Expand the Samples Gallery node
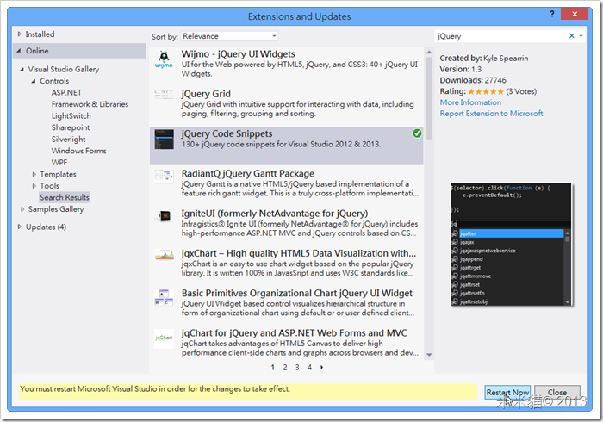Screen dimensions: 603x422 [x=22, y=209]
